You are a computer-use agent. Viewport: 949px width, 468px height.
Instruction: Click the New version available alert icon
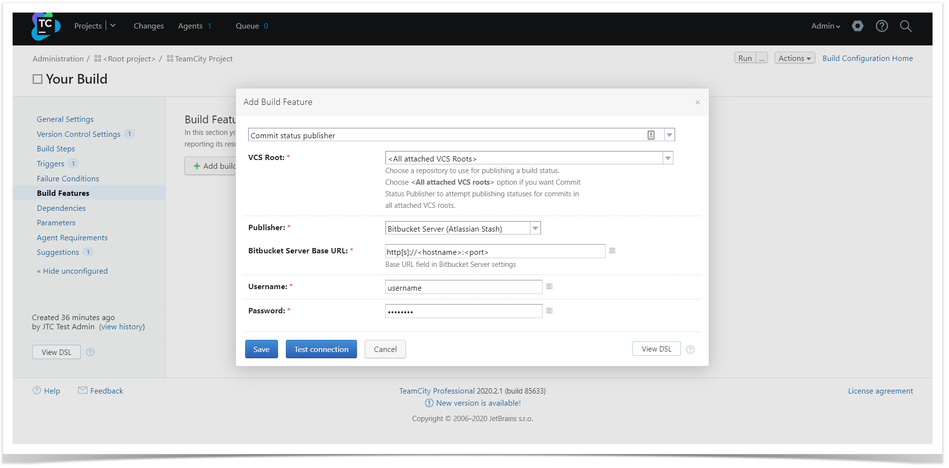(x=429, y=403)
